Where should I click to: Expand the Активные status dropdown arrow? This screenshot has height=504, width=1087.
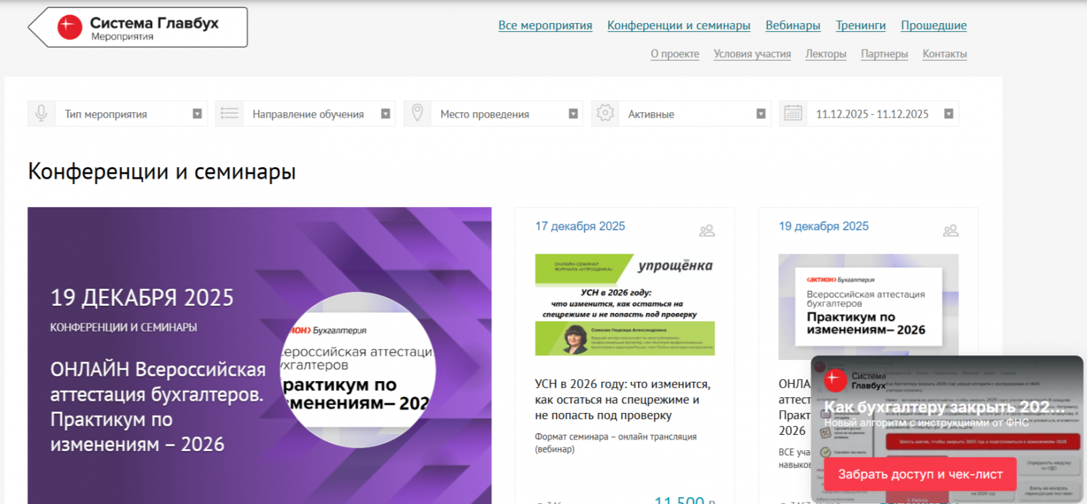click(761, 114)
